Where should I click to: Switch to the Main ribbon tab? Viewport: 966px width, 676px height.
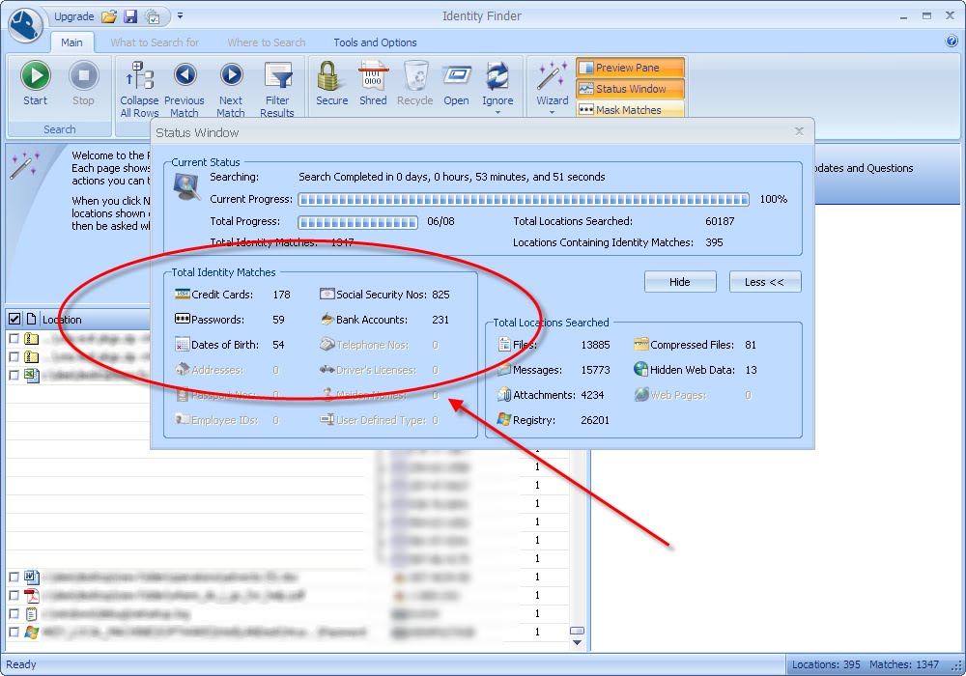(71, 42)
